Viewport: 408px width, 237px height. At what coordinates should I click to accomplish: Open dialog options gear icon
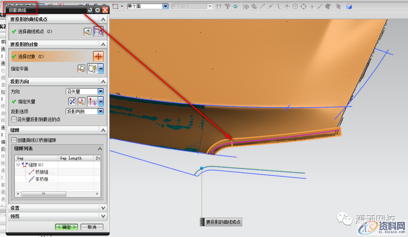point(97,10)
